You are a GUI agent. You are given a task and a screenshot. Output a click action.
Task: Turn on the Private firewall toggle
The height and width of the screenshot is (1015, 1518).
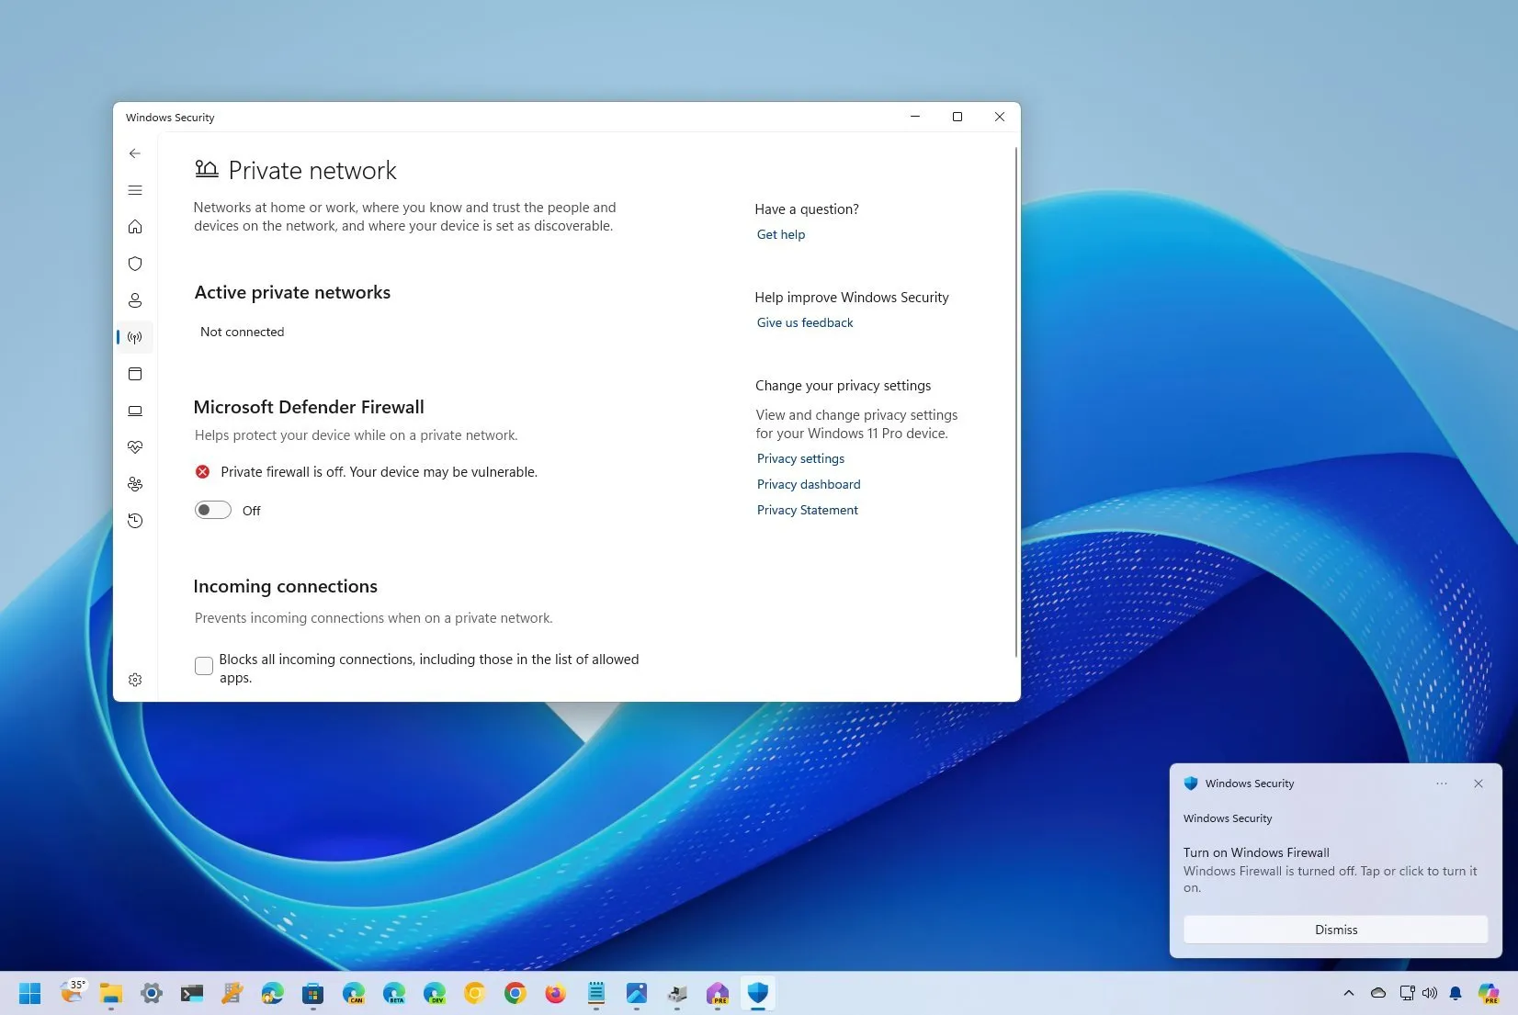pos(213,510)
